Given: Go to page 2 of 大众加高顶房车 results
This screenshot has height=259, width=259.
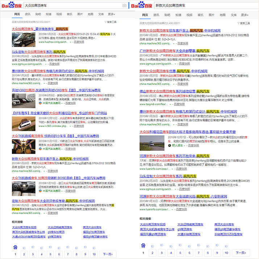Looking at the screenshot, I should [24, 254].
